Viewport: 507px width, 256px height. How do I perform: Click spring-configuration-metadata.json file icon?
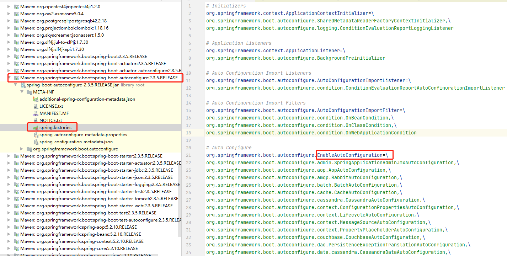click(36, 142)
